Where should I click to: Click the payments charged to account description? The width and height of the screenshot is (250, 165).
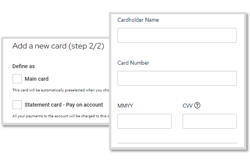click(x=61, y=116)
